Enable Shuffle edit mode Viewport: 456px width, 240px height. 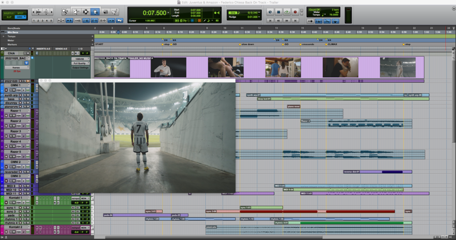pos(9,13)
